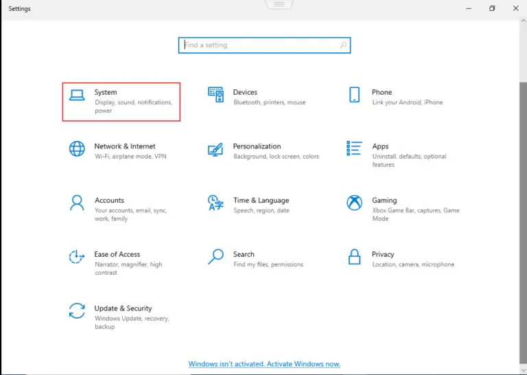This screenshot has height=375, width=527.
Task: Click the Update & Security title
Action: pos(123,308)
